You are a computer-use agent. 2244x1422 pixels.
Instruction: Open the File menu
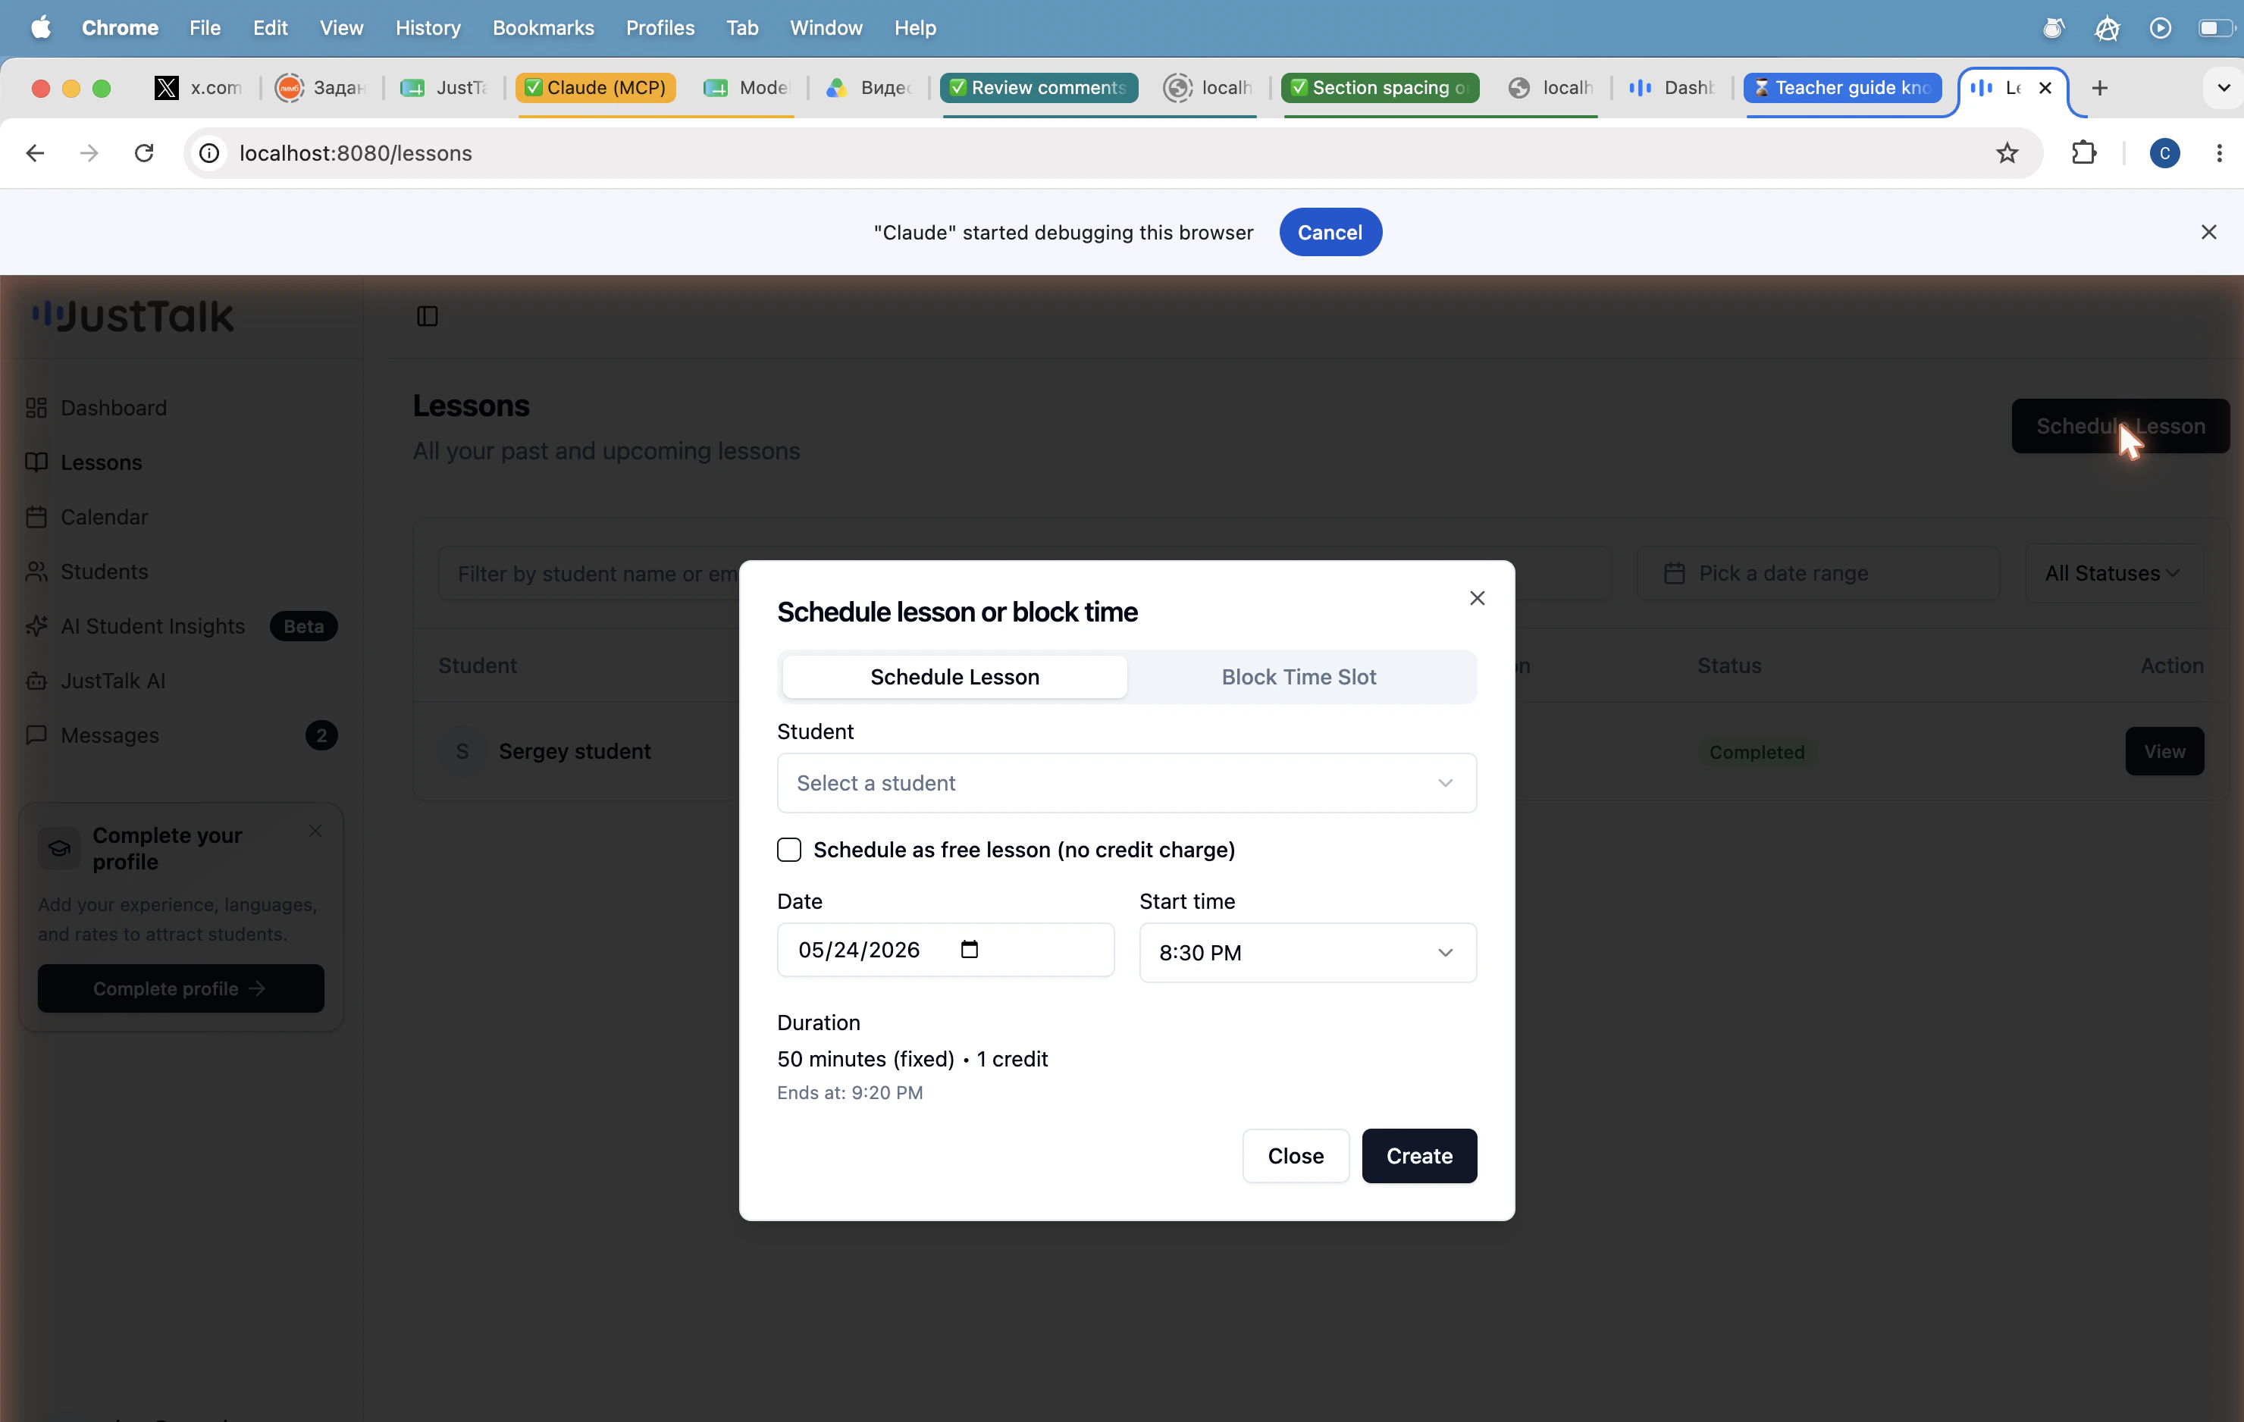(205, 28)
